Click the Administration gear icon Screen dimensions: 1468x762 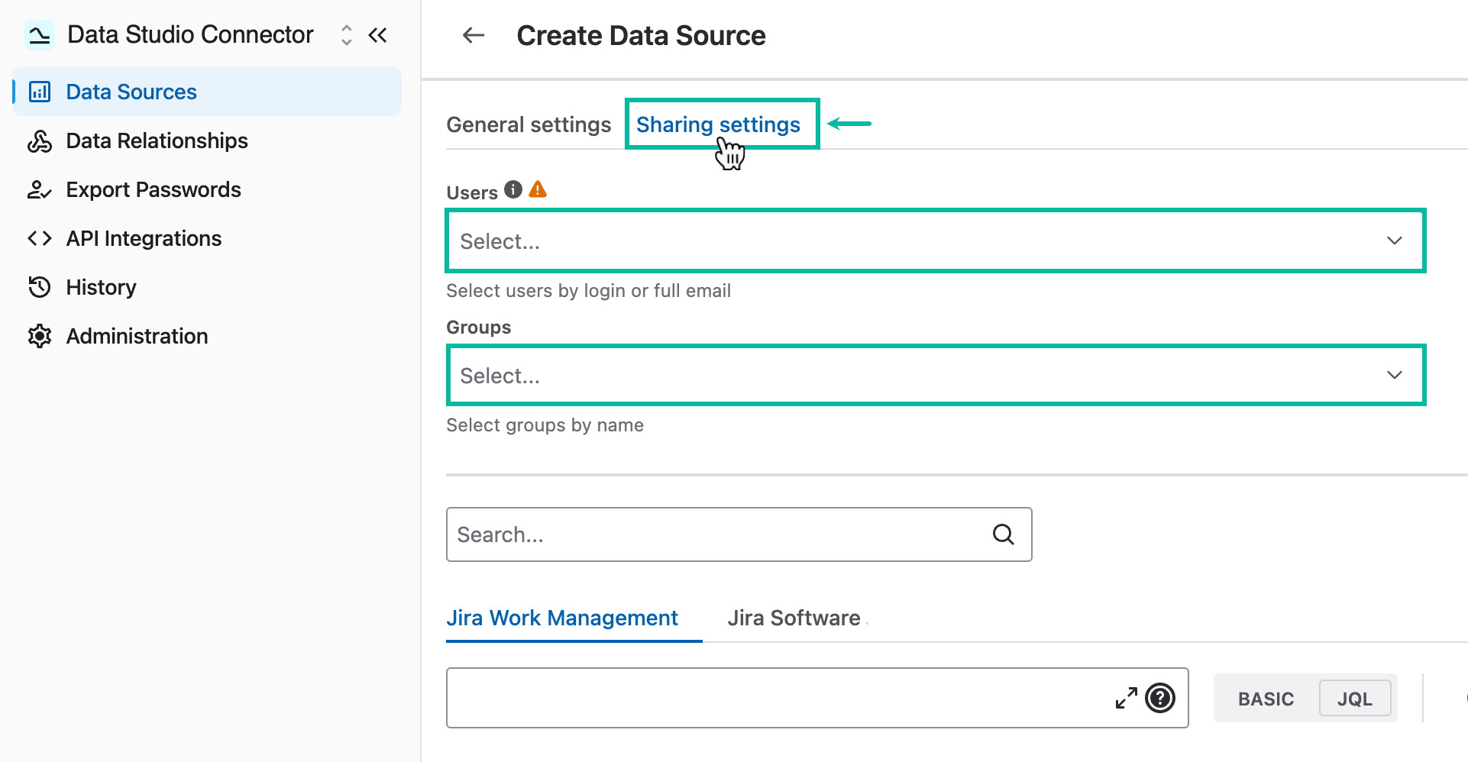(x=40, y=336)
